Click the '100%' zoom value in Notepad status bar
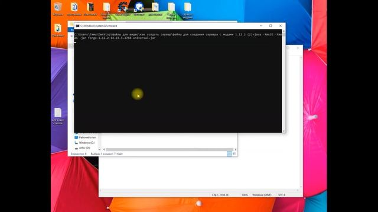The image size is (378, 212). pos(245,195)
